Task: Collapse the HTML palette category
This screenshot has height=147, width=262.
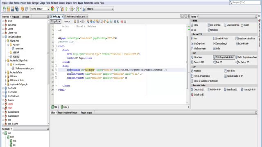Action: tap(192, 21)
